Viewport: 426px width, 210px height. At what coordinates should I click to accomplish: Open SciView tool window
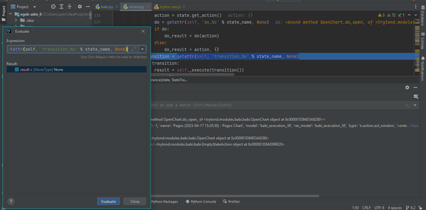(423, 41)
